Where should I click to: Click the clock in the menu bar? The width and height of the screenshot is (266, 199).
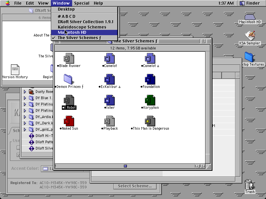pyautogui.click(x=226, y=3)
